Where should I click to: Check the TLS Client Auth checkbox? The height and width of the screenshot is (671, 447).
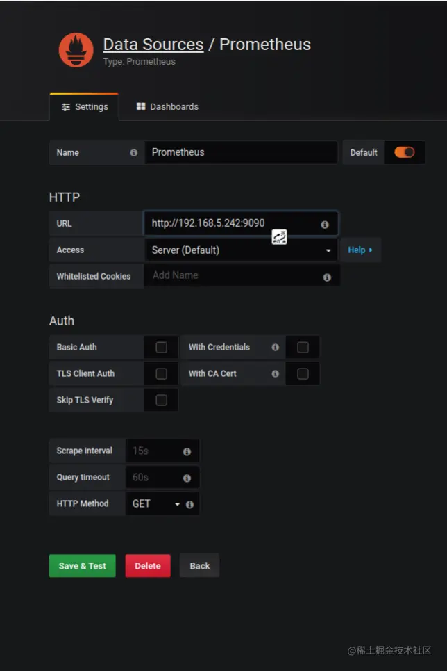(161, 373)
